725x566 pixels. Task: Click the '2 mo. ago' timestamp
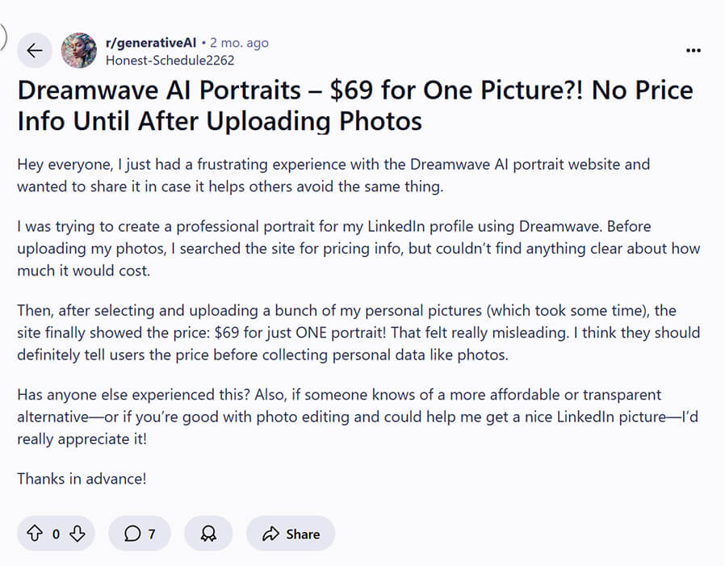(239, 43)
